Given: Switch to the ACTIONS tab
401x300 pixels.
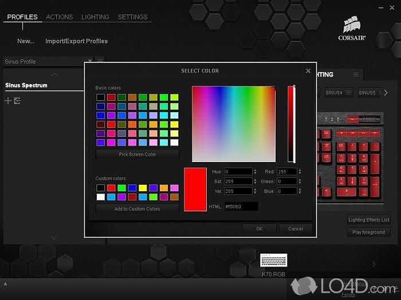Looking at the screenshot, I should coord(60,17).
